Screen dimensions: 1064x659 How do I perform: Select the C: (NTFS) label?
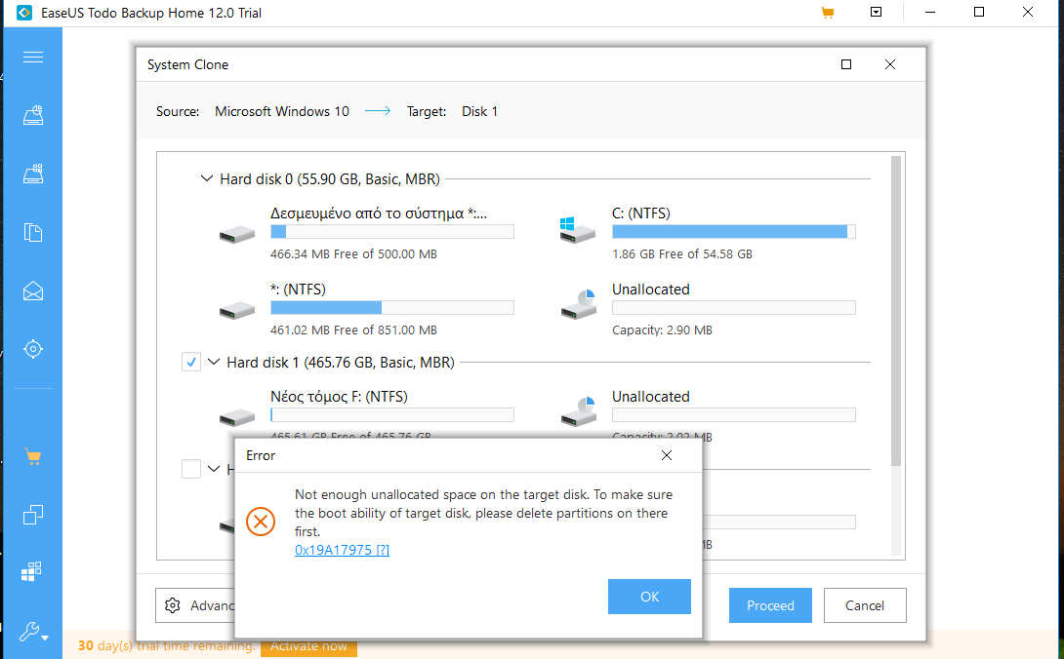[x=640, y=213]
